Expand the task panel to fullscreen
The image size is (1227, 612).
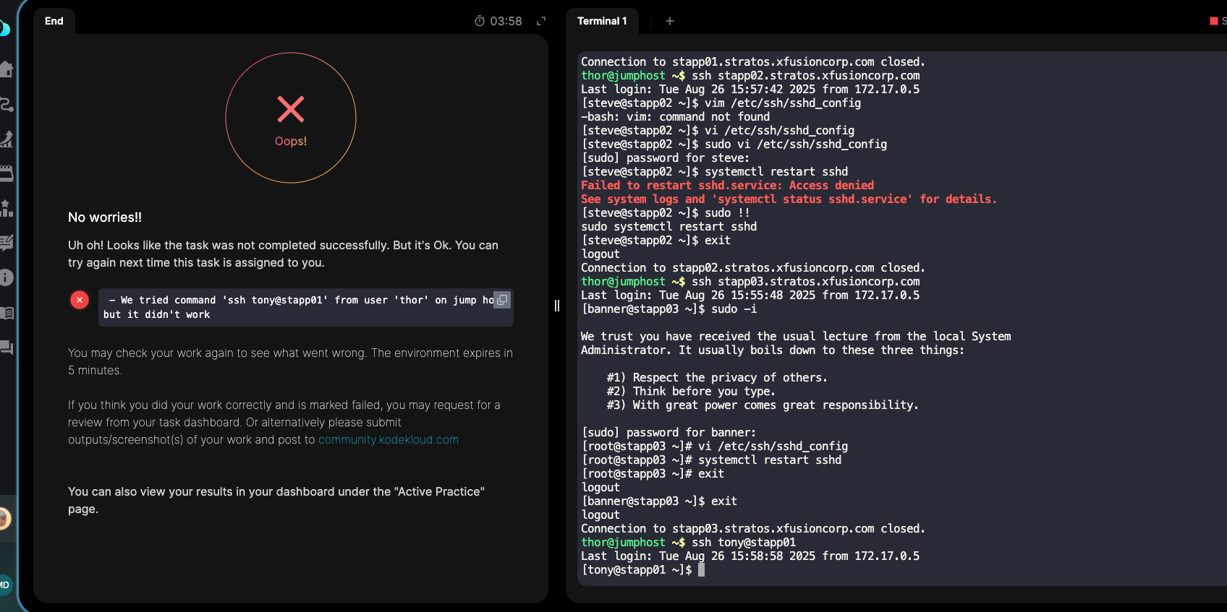(541, 21)
